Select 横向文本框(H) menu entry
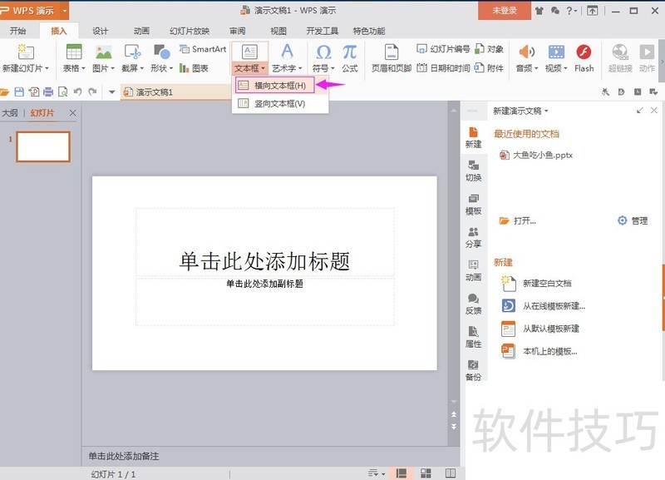The image size is (665, 480). [280, 85]
